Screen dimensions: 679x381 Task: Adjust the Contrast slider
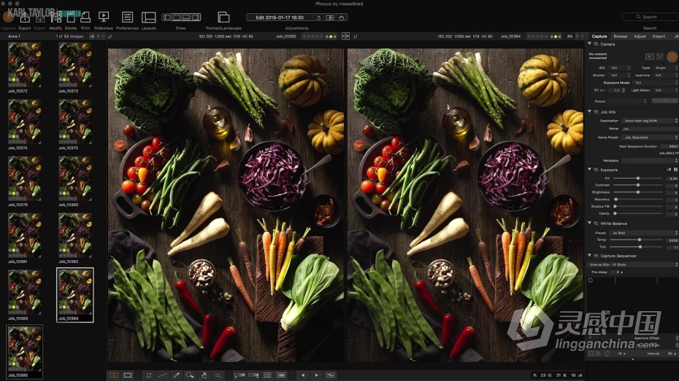click(x=638, y=185)
